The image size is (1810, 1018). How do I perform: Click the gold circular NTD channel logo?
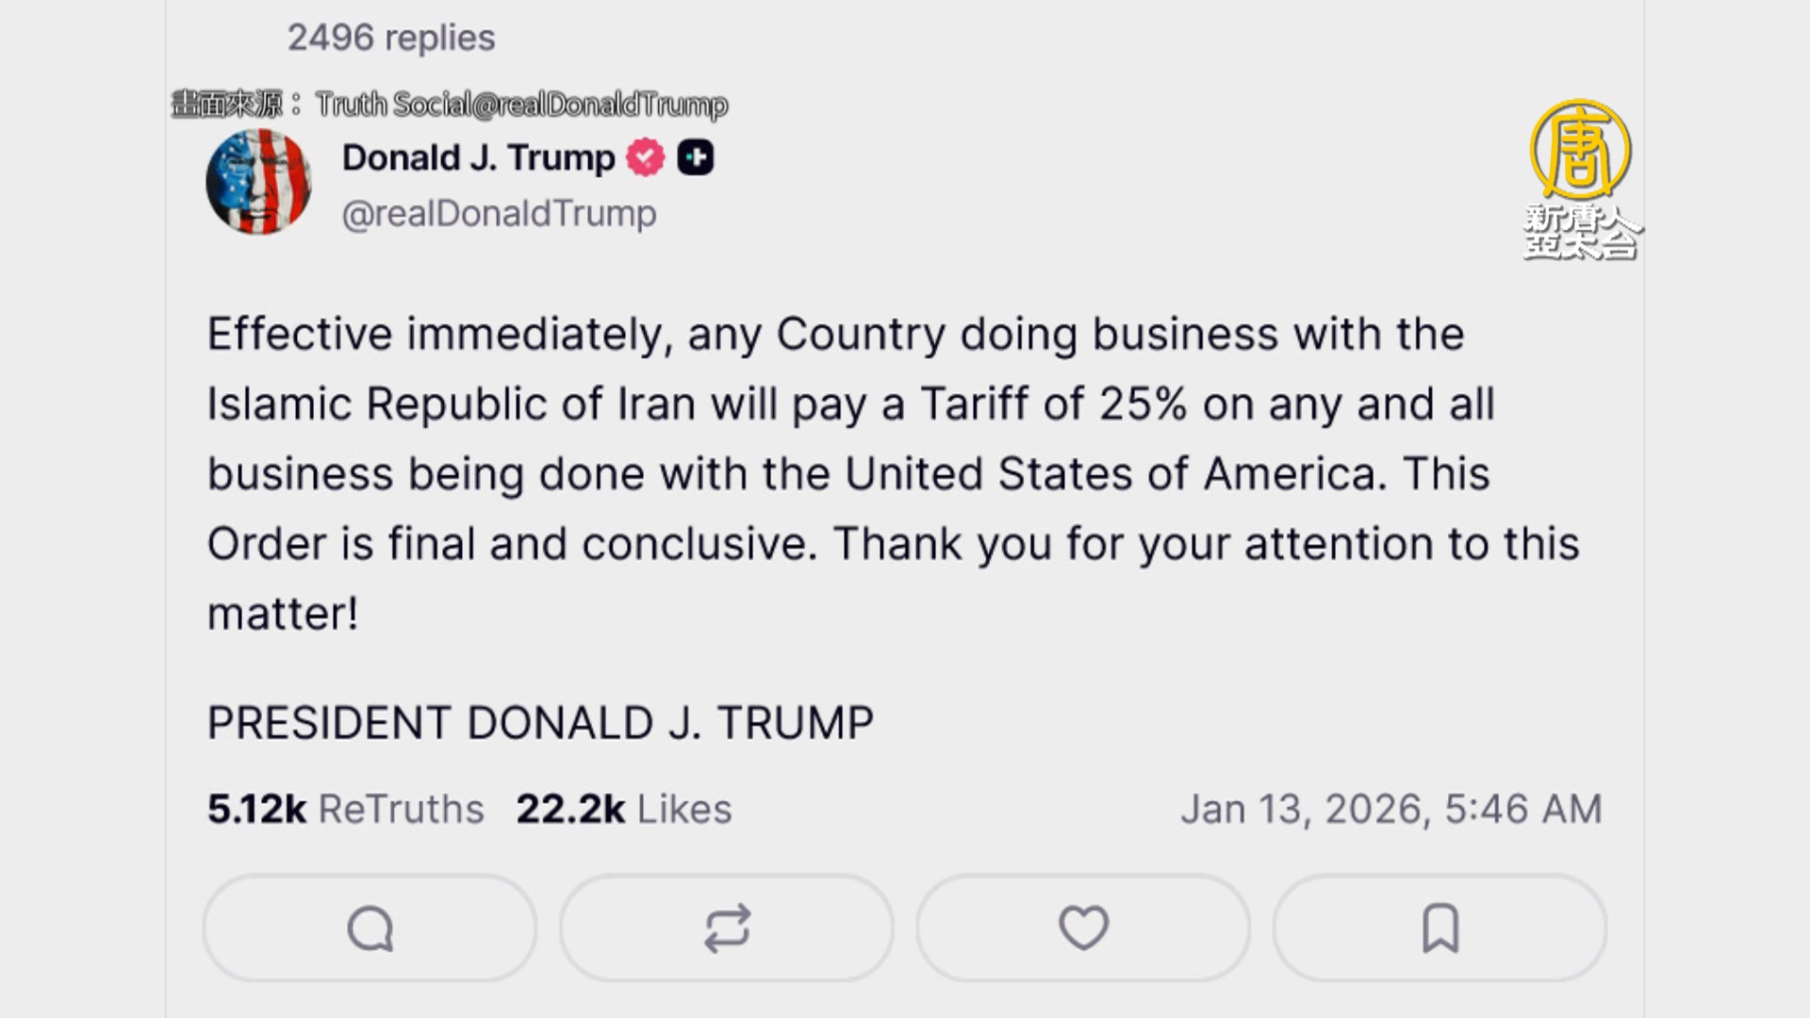tap(1580, 150)
